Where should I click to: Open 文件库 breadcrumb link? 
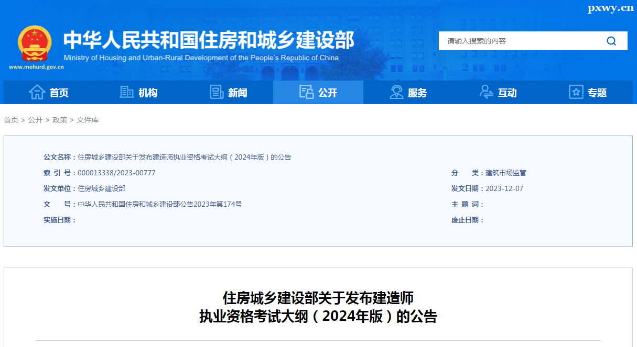88,120
